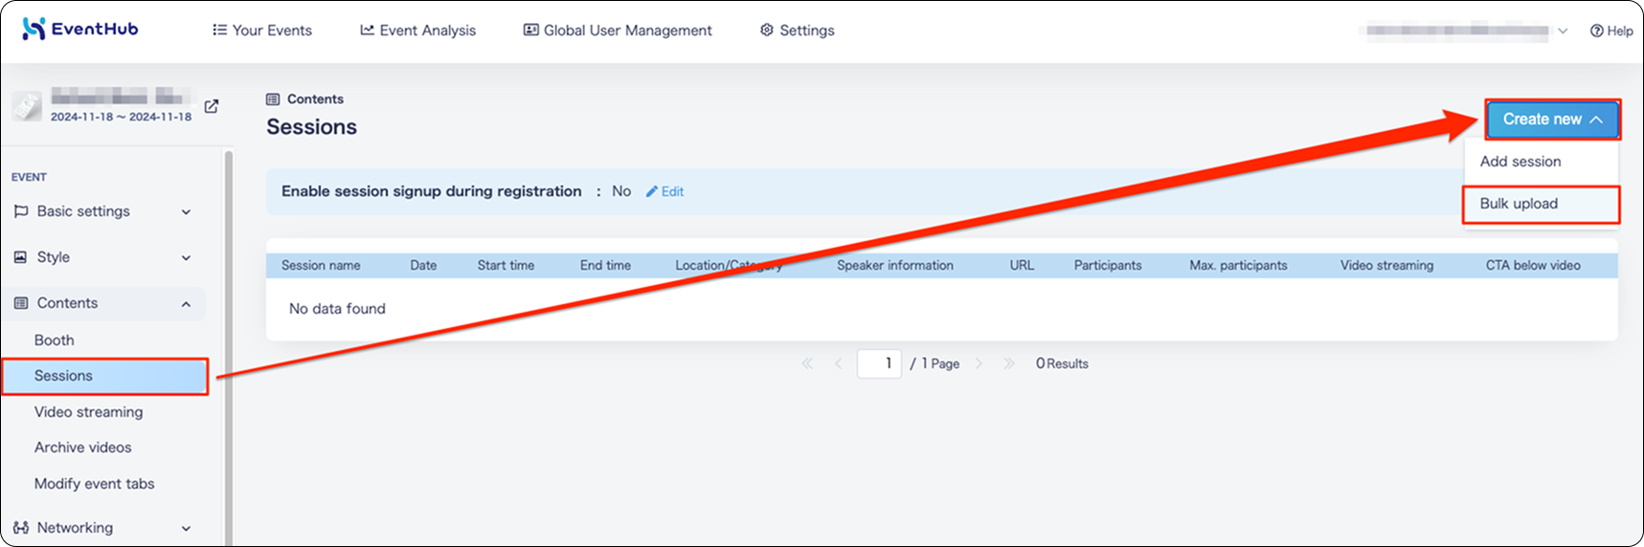Screen dimensions: 1644x547
Task: Expand the Networking section
Action: (102, 528)
